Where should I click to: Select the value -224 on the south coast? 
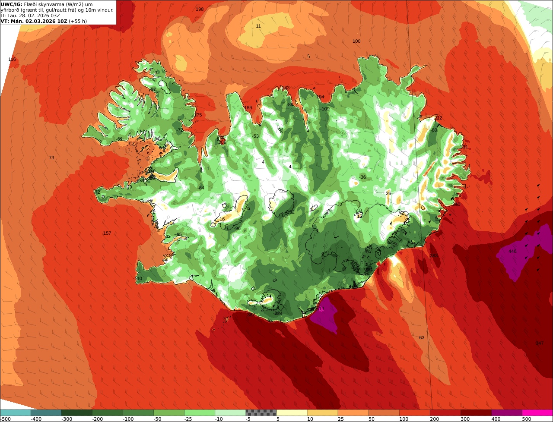pyautogui.click(x=278, y=313)
